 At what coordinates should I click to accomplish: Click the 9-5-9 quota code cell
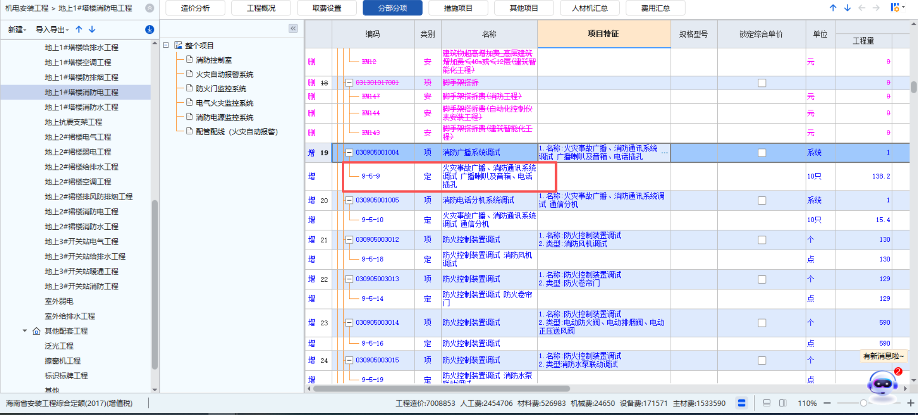[371, 176]
